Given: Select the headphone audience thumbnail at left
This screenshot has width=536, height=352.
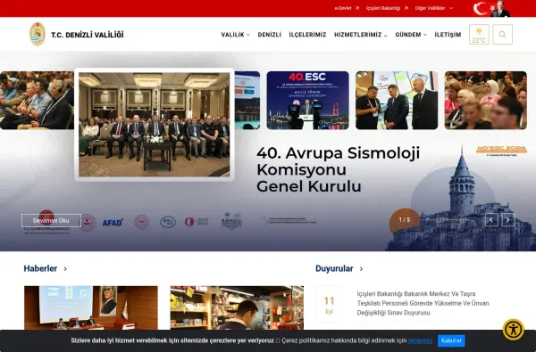Looking at the screenshot, I should point(37,101).
